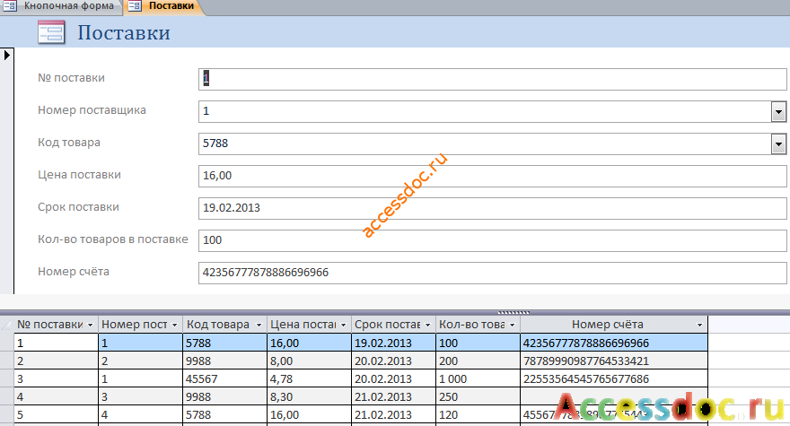Open the Цена постав column filter arrow
The image size is (790, 426).
343,326
